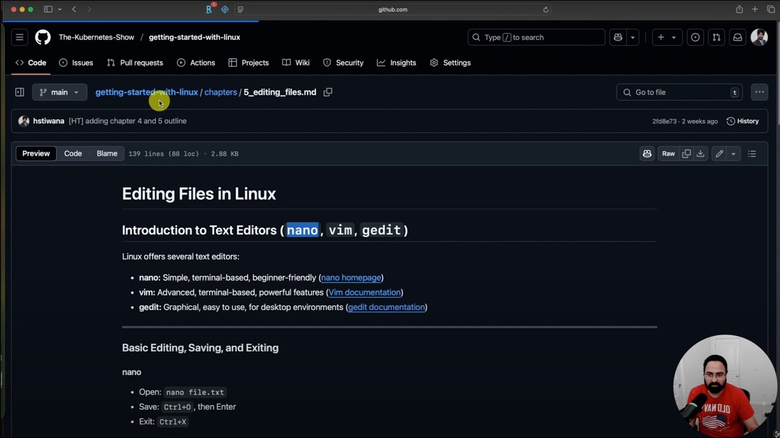Open commit hash 2fd8e73
This screenshot has width=780, height=438.
664,121
